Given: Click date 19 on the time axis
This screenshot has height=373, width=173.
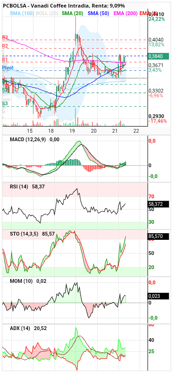Looking at the screenshot, I should click(x=72, y=131).
